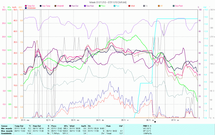Click the rain 'Totaal' label
The image size is (215, 135).
109,133
